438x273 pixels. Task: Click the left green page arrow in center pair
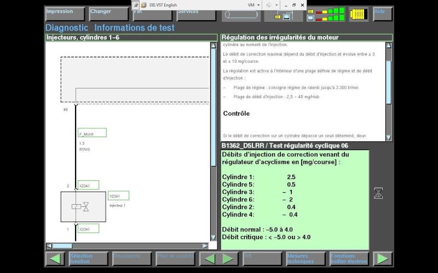point(209,259)
